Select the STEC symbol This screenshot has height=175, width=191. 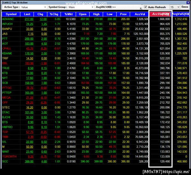pyautogui.click(x=6, y=107)
